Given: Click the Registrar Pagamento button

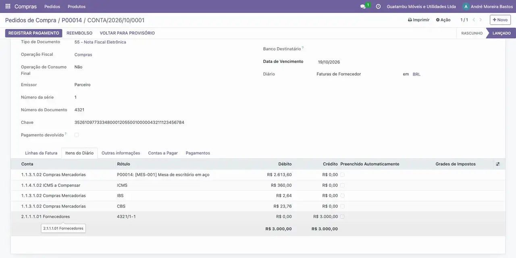Looking at the screenshot, I should 34,33.
